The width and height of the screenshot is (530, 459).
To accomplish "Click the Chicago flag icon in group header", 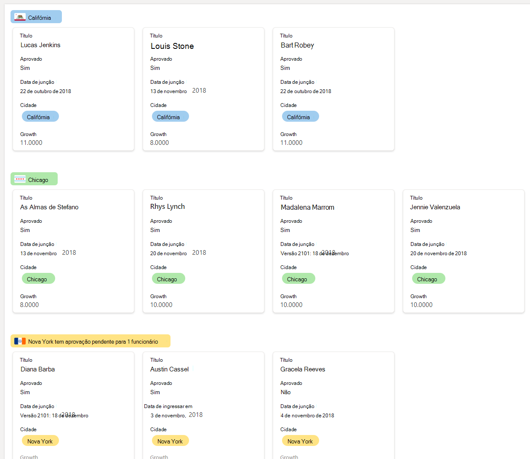I will pyautogui.click(x=20, y=179).
